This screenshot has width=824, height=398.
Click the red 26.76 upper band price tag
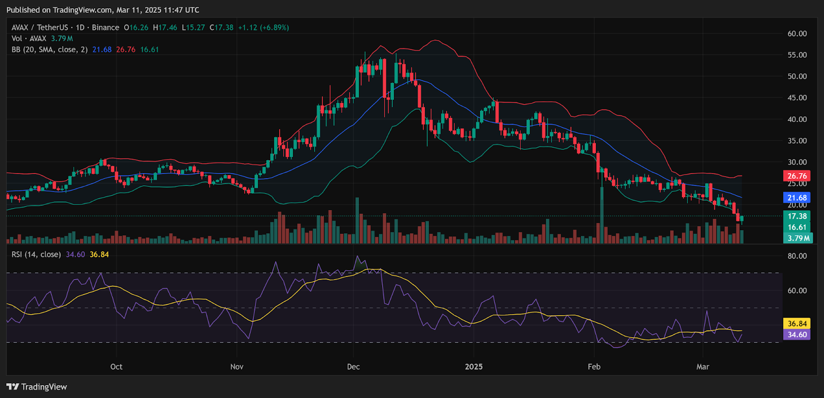(x=797, y=176)
